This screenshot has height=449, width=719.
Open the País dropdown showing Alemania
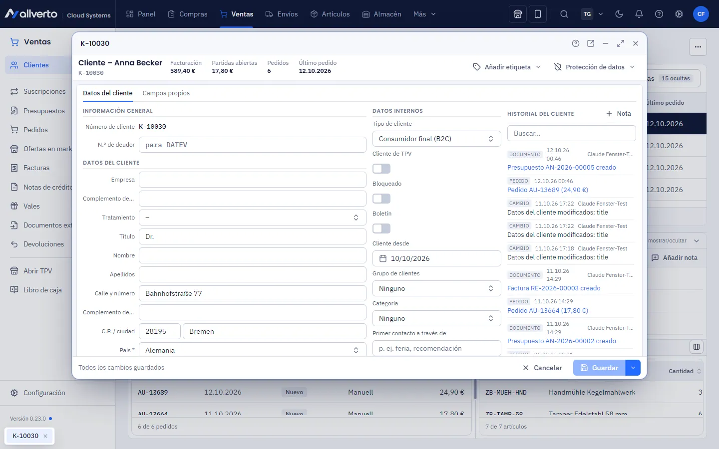coord(253,350)
